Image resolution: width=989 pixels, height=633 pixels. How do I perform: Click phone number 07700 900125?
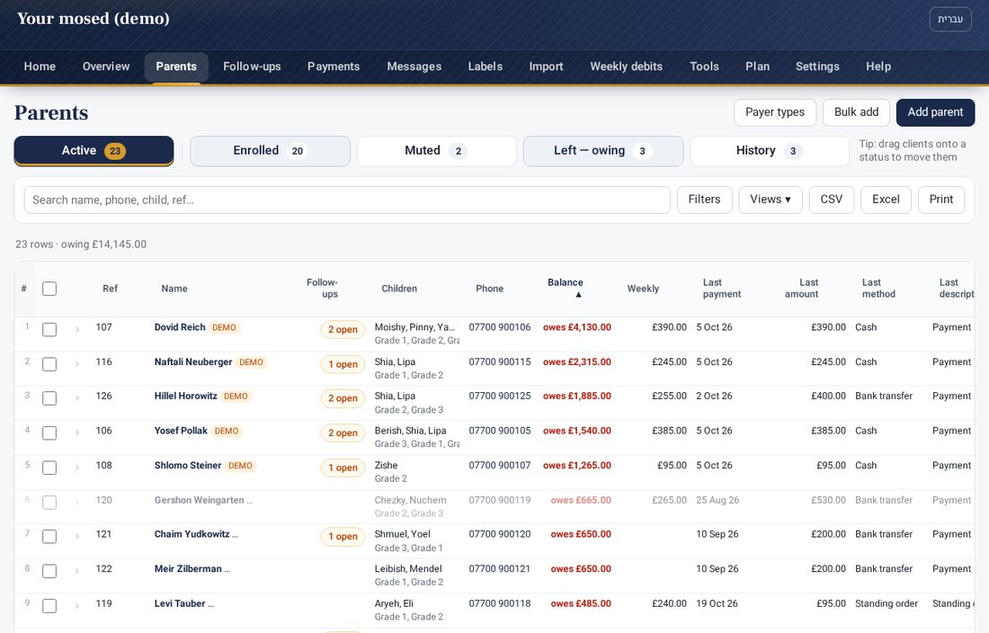coord(500,396)
